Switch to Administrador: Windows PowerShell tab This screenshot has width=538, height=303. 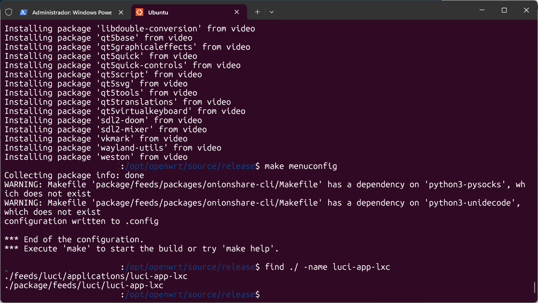[x=71, y=12]
